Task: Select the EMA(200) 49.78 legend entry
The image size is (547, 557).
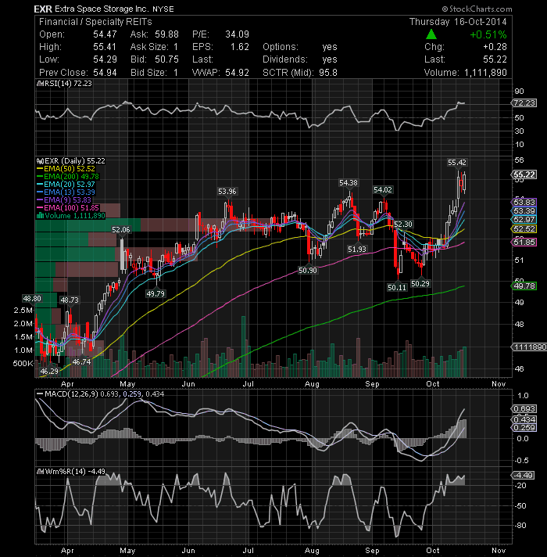Action: 68,177
